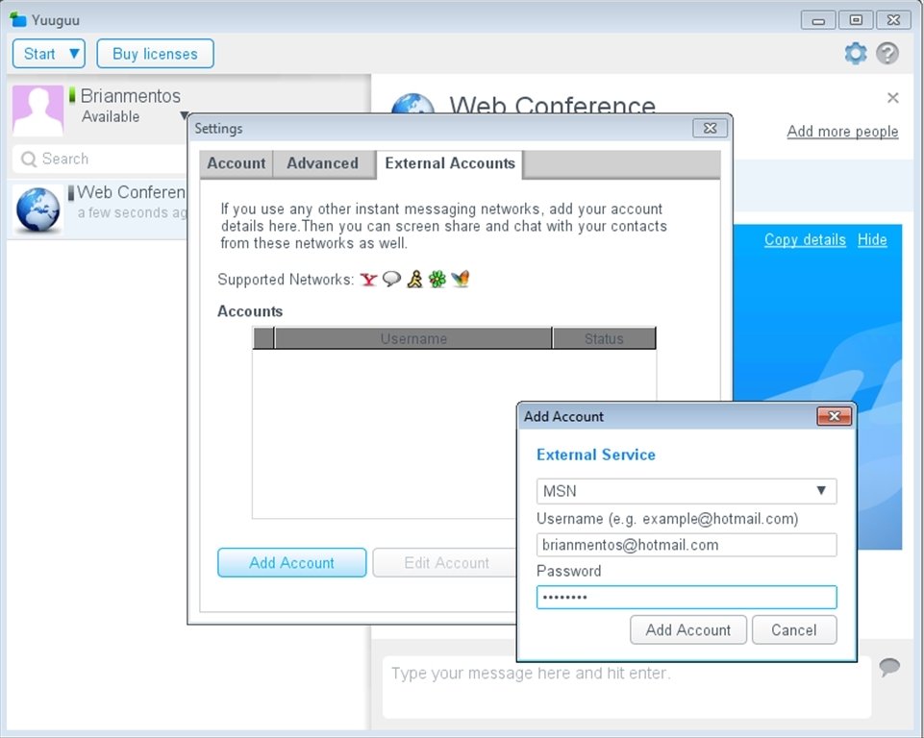Maximize the Yuuguu window
The image size is (924, 738).
tap(856, 20)
